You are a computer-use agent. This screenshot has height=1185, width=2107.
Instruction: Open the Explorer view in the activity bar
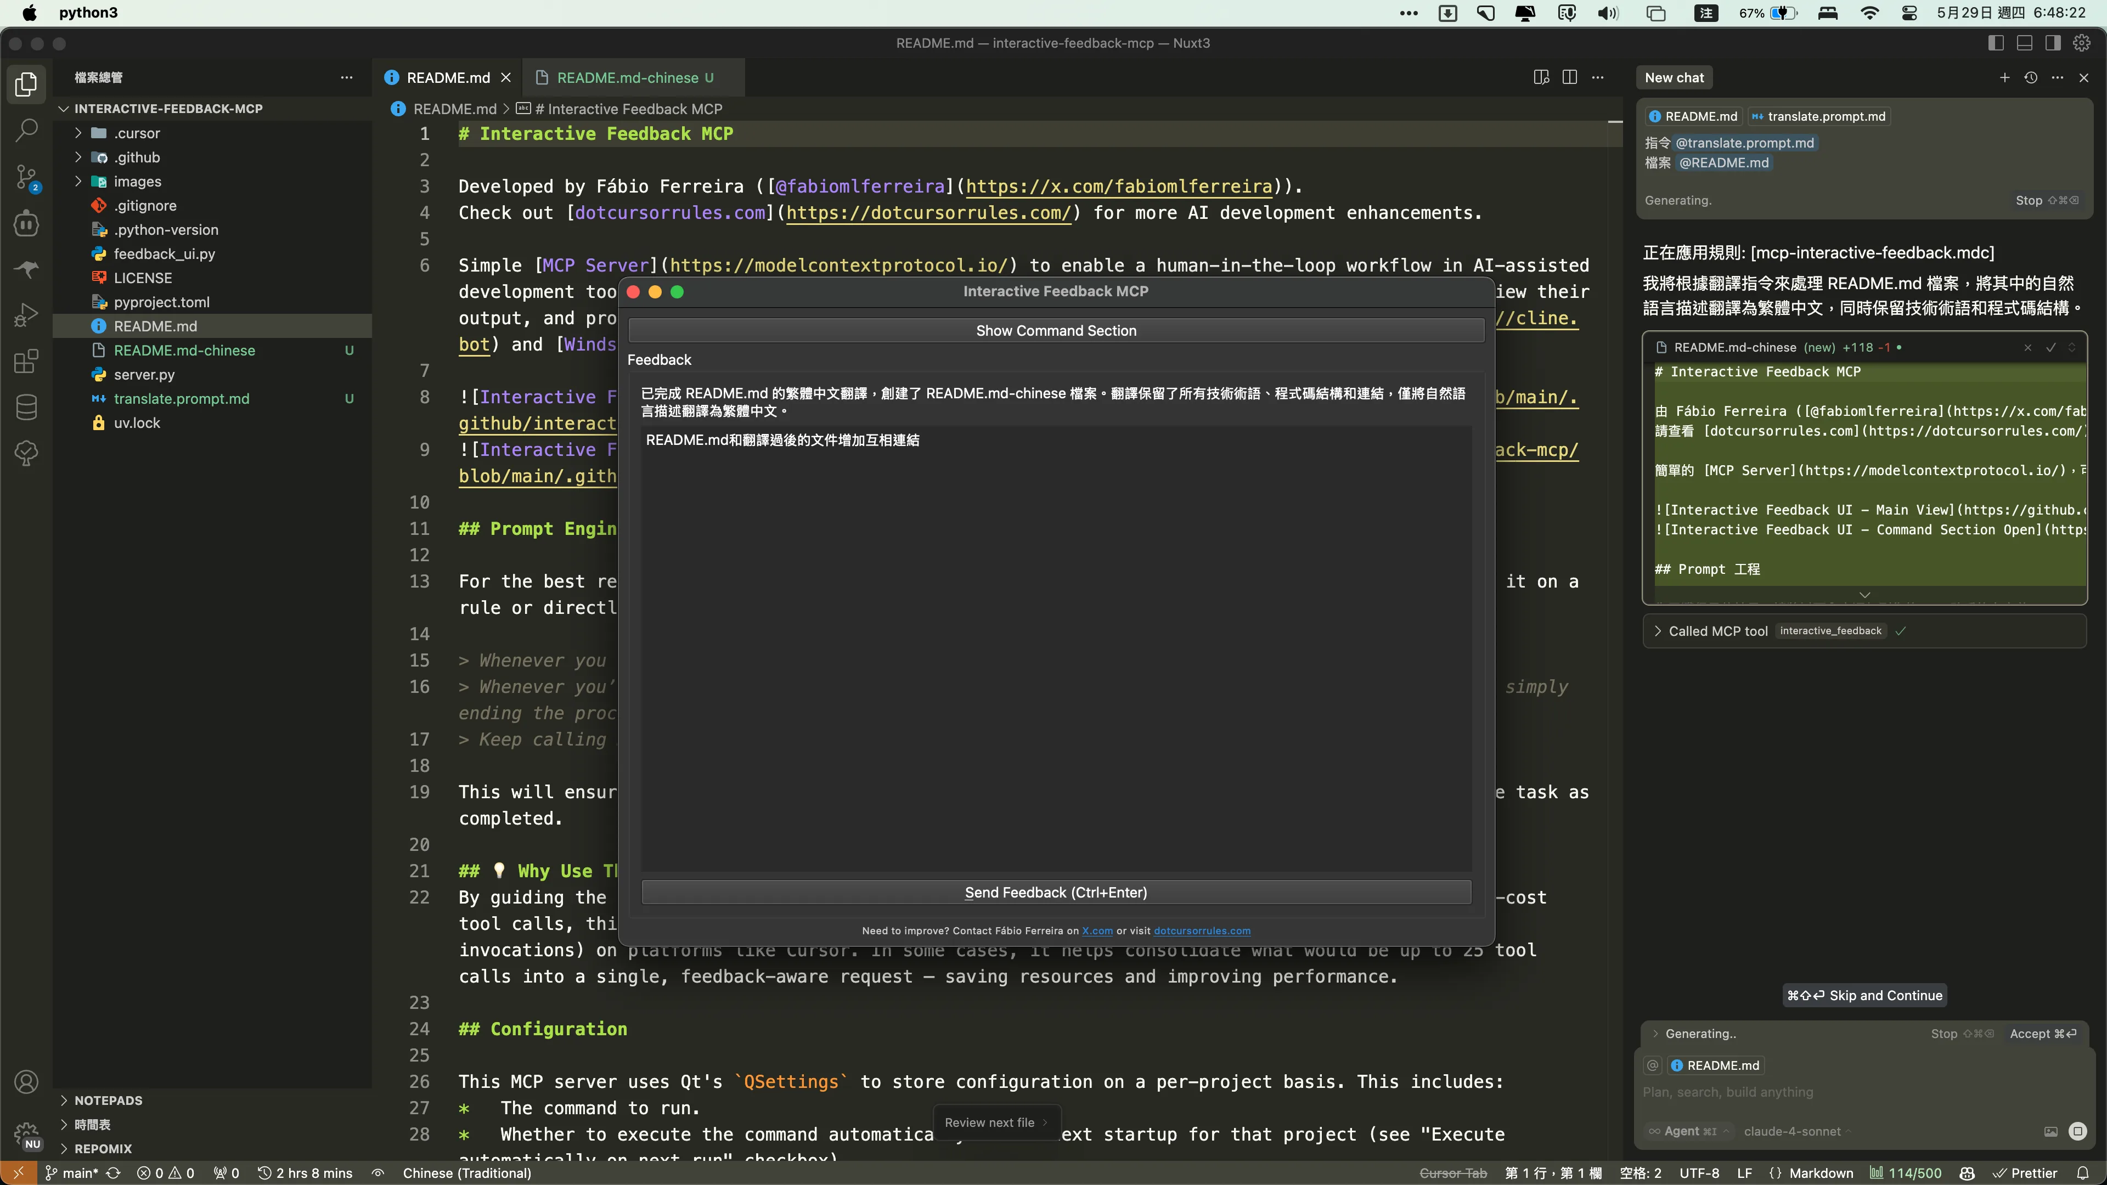point(26,84)
